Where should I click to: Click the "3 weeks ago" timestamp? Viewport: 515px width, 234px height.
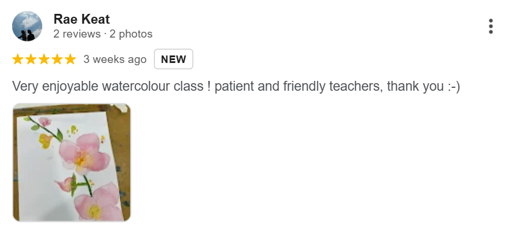pyautogui.click(x=115, y=59)
